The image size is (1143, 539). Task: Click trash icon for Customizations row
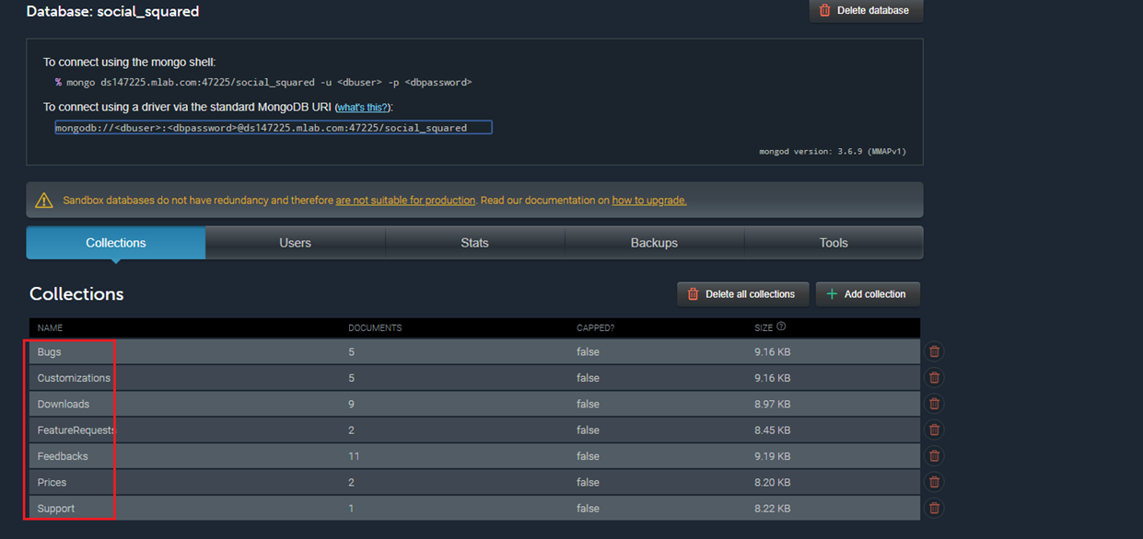(x=934, y=377)
